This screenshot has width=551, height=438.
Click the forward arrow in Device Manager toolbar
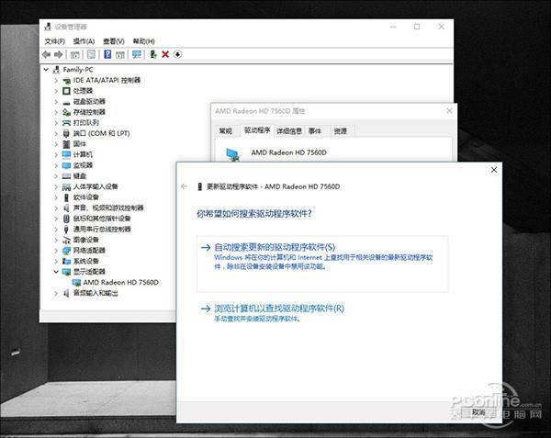59,54
